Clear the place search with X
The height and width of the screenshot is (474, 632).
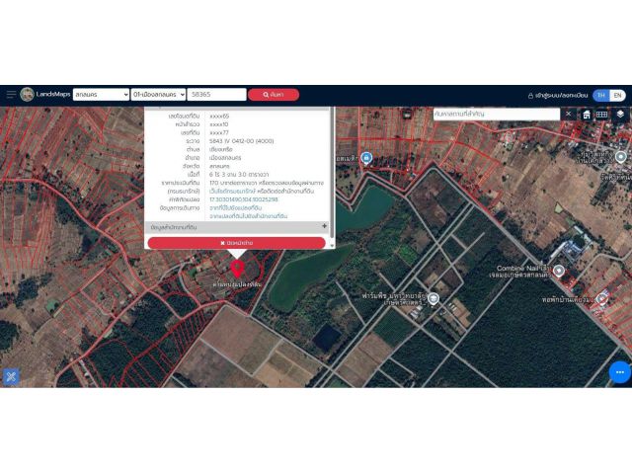coord(569,115)
